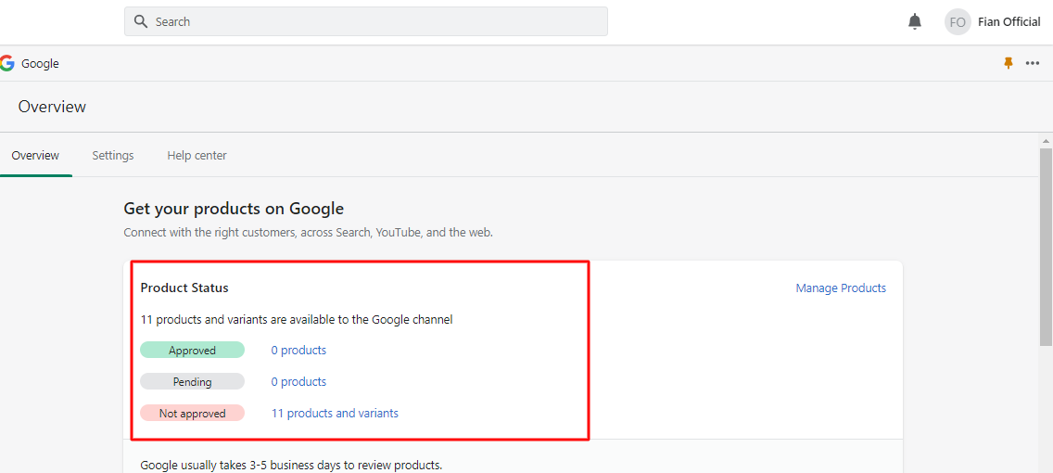Go to the Help center tab
The height and width of the screenshot is (473, 1053).
(197, 156)
